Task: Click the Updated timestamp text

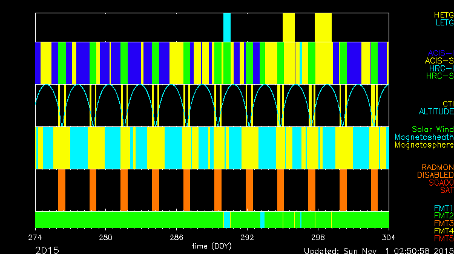Action: pyautogui.click(x=378, y=250)
